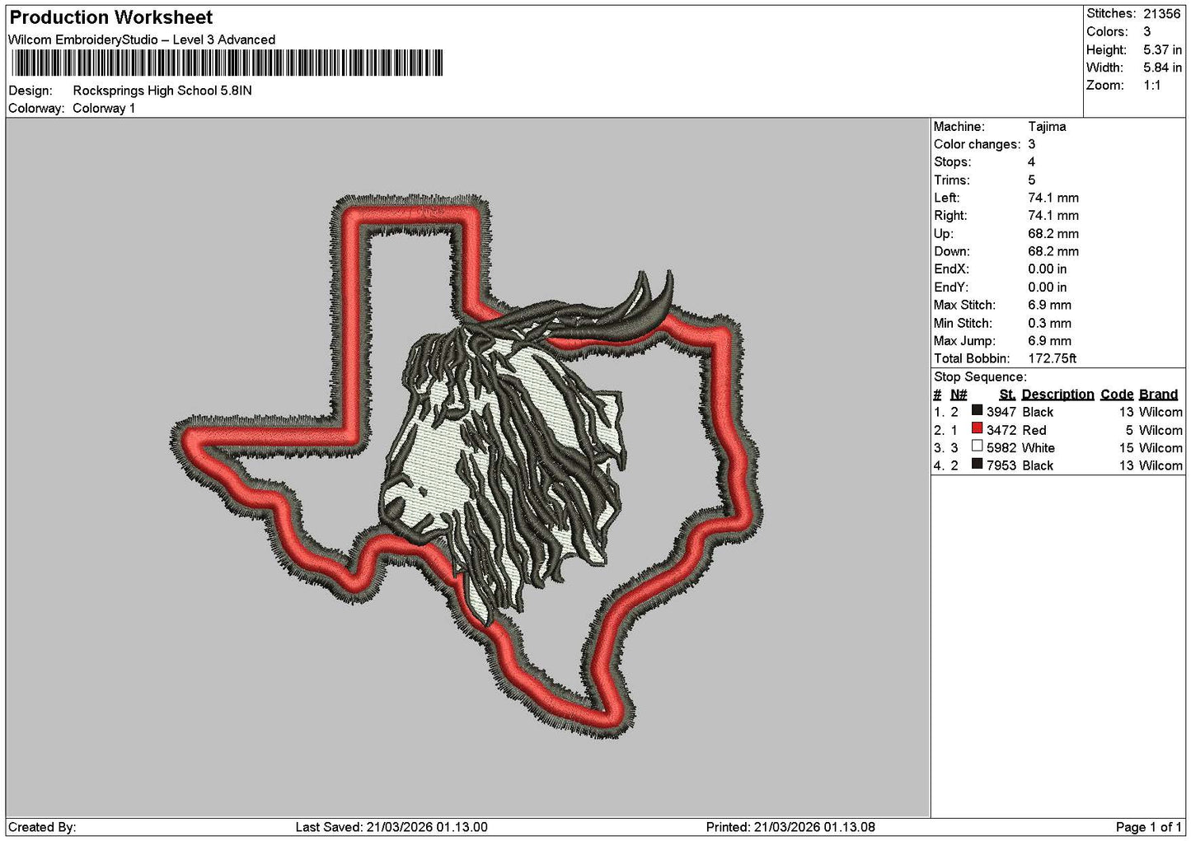This screenshot has height=841, width=1191.
Task: Click the 'Colorway 1' value
Action: pos(104,109)
